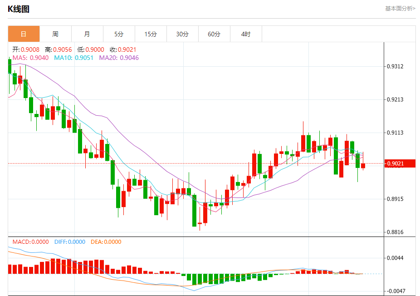The width and height of the screenshot is (420, 296).
Task: Switch to the 月 monthly tab
Action: [87, 34]
